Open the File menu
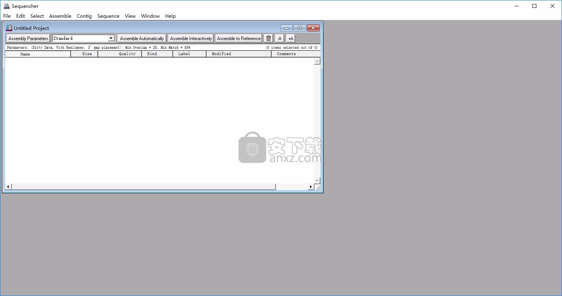Image resolution: width=562 pixels, height=296 pixels. click(x=7, y=16)
